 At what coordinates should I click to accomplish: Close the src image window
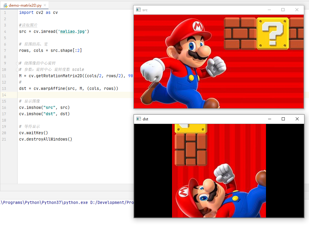297,10
